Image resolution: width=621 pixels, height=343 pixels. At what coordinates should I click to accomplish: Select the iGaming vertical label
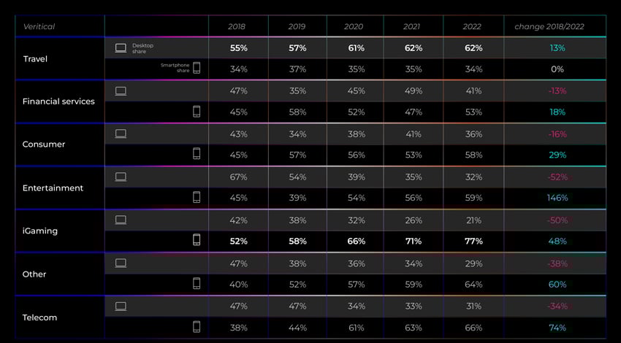(40, 231)
